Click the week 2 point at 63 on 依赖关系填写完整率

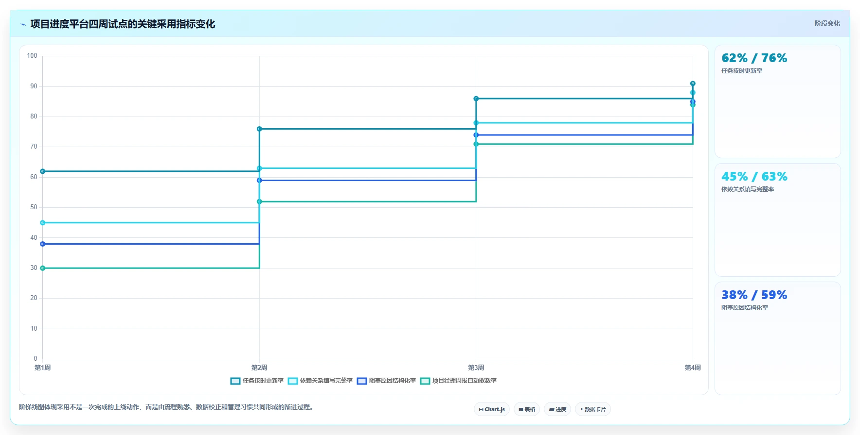(x=259, y=168)
